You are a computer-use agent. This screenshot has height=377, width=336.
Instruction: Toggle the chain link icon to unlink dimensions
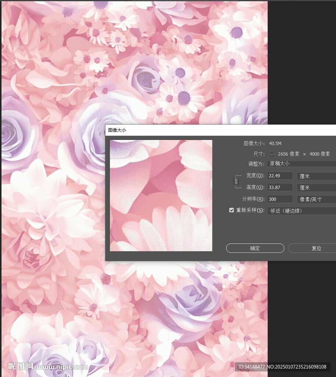click(x=236, y=182)
